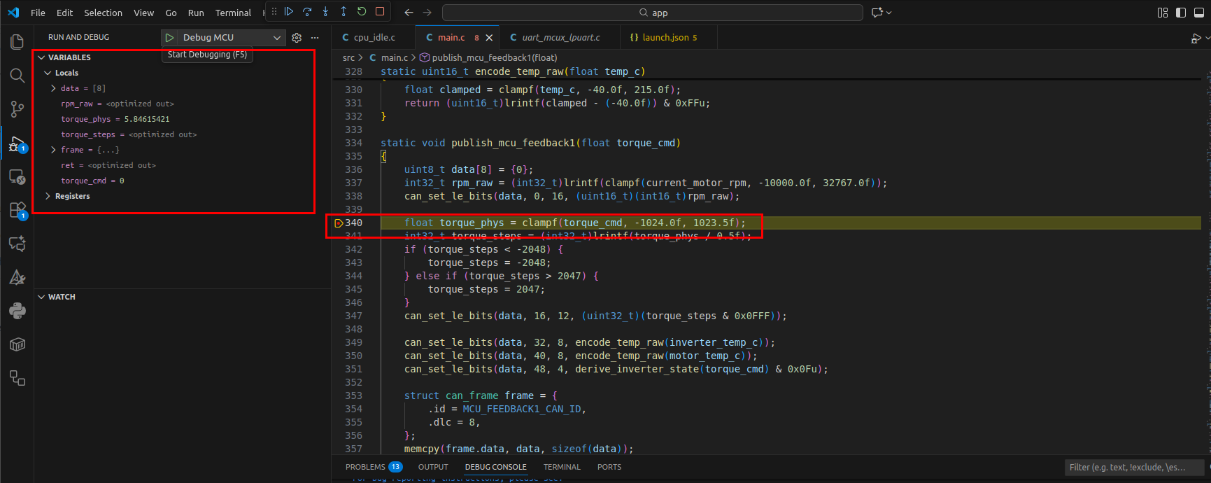The image size is (1211, 483).
Task: Open the Copilot chat icon in title bar
Action: click(877, 13)
